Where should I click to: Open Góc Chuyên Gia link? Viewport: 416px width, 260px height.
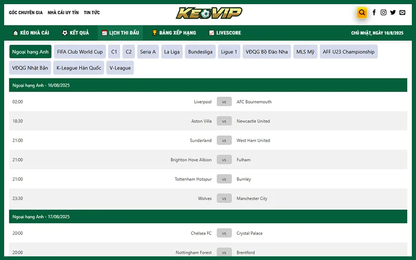[25, 12]
